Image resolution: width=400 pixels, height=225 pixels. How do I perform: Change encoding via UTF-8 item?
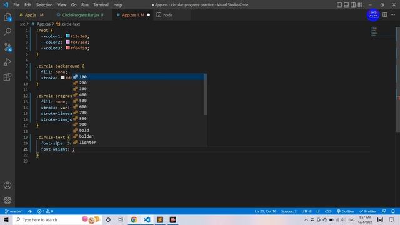[306, 211]
